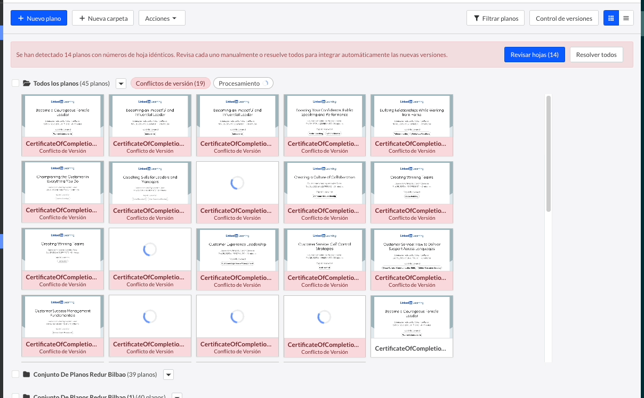Click the duplicate sheet numbers warning message
Viewport: 644px width, 398px height.
click(x=232, y=55)
